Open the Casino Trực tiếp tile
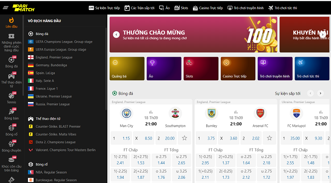 click(x=238, y=69)
